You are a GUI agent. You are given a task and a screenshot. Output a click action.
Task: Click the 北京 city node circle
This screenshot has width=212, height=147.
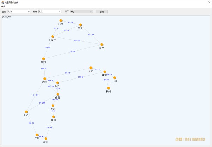click(61, 20)
